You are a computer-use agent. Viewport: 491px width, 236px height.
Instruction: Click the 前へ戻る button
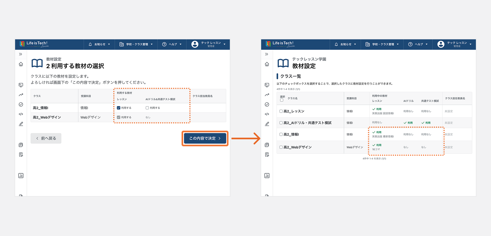point(46,138)
